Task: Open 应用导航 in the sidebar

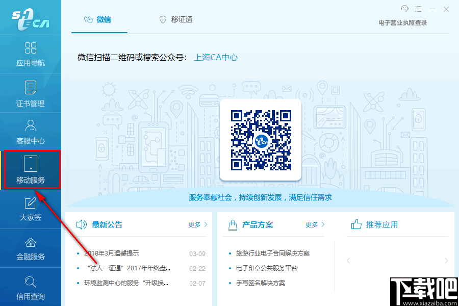Action: (x=31, y=54)
